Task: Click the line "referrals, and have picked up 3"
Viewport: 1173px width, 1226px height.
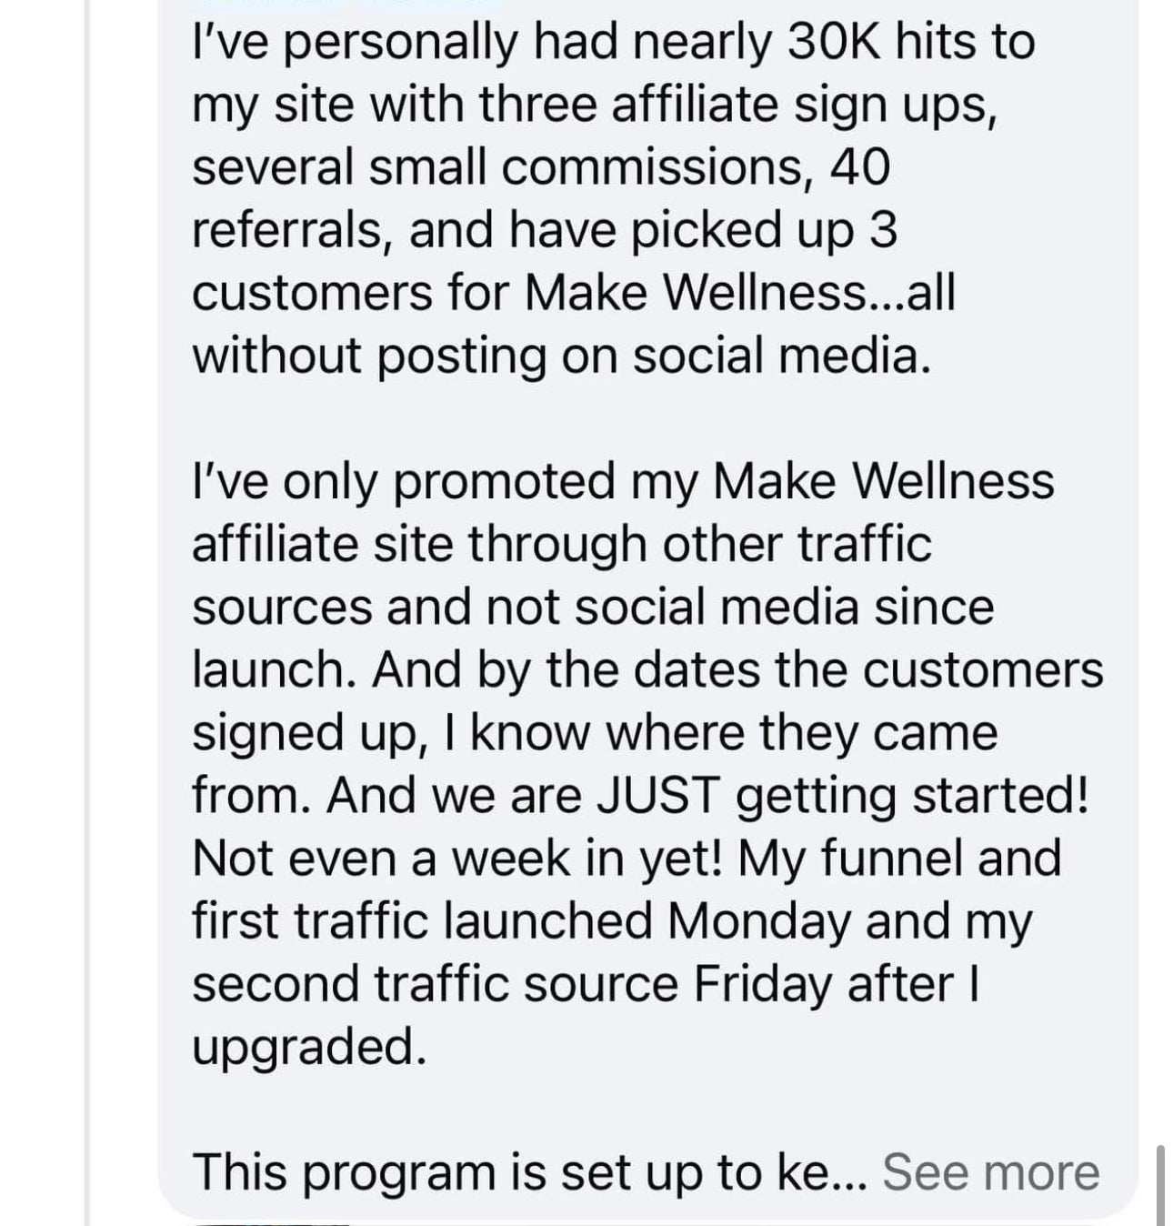Action: tap(545, 230)
